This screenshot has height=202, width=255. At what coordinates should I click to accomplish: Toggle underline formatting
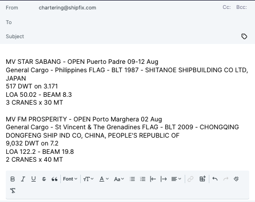(x=34, y=179)
